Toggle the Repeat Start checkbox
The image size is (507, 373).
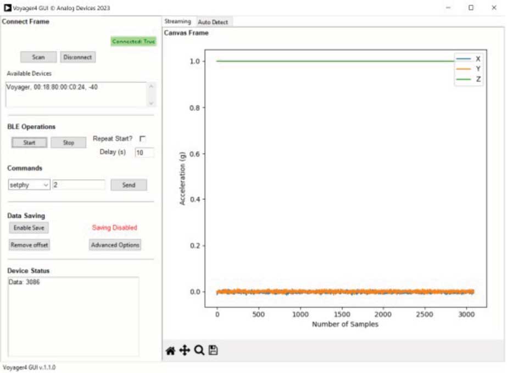[143, 139]
